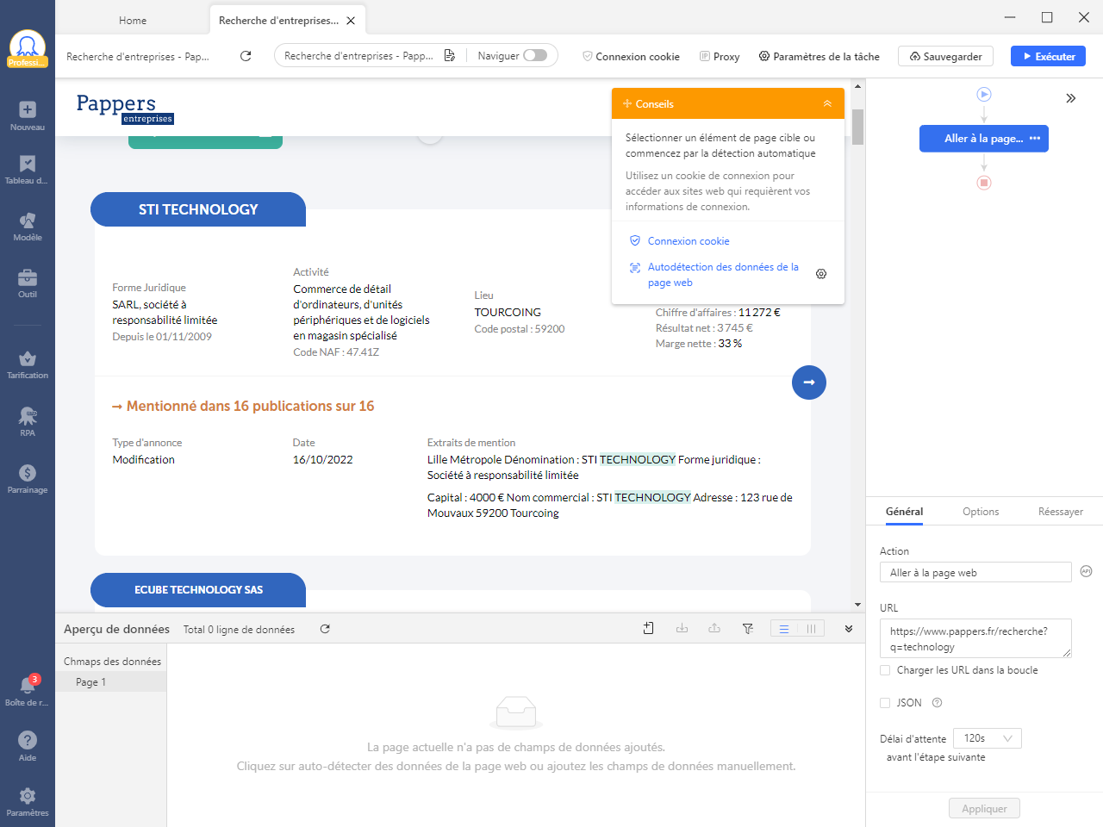
Task: Click the web page vertical scrollbar thumb
Action: (x=857, y=127)
